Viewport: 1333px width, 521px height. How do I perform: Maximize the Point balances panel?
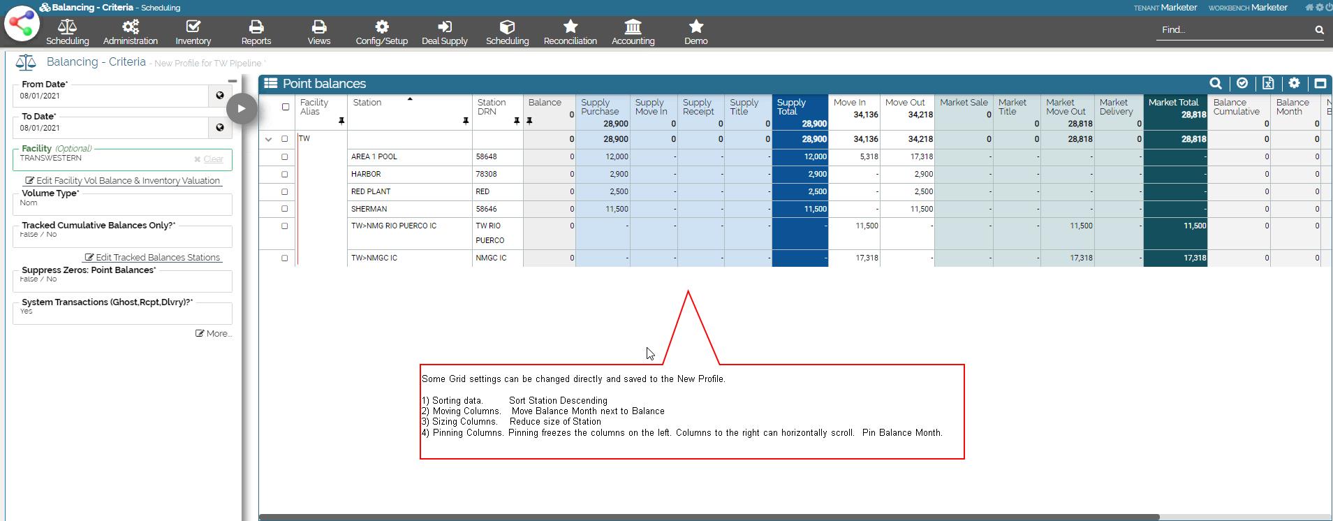point(1320,84)
